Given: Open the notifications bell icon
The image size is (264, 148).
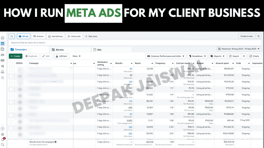Looking at the screenshot, I should pos(3,139).
